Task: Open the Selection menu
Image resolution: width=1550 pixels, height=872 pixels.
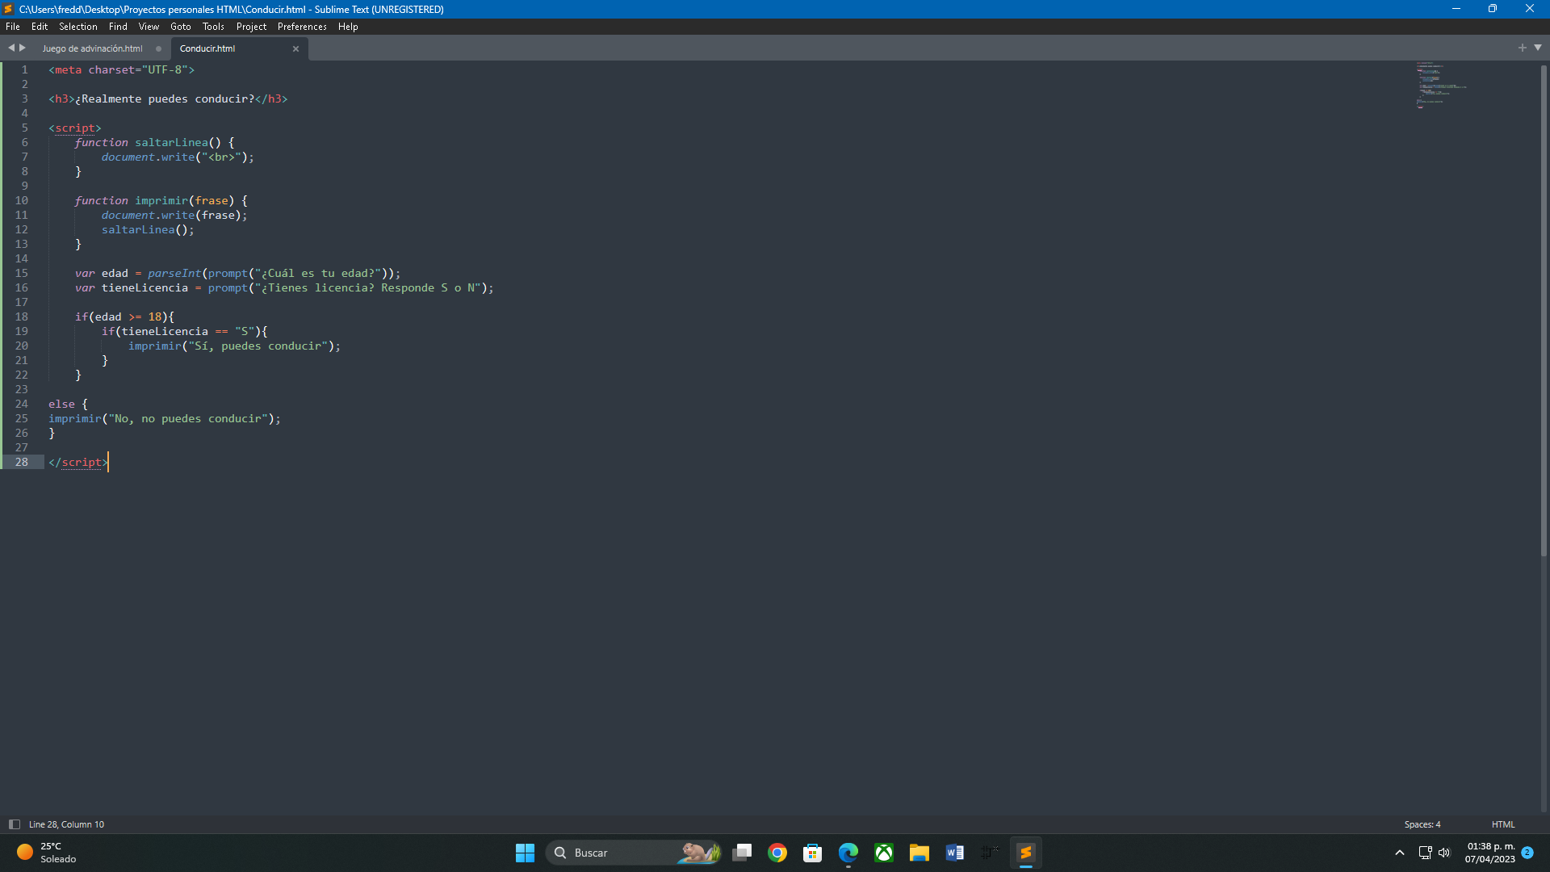Action: click(77, 27)
